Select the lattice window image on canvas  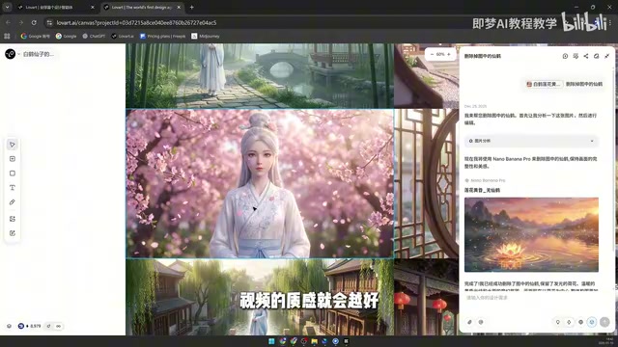[x=427, y=184]
